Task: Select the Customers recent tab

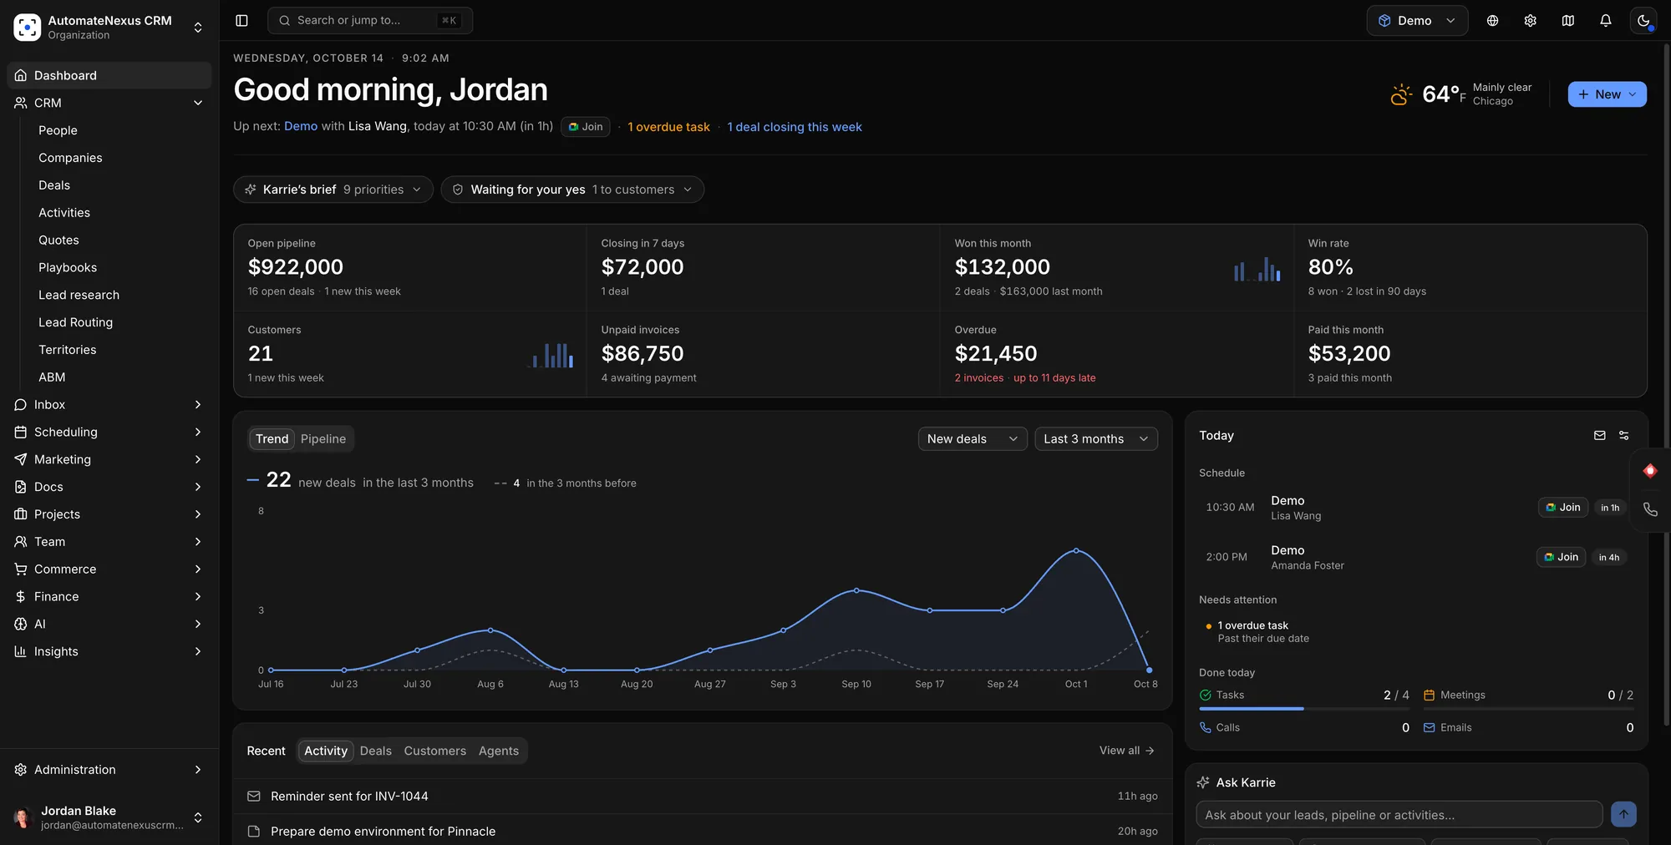Action: [x=434, y=751]
